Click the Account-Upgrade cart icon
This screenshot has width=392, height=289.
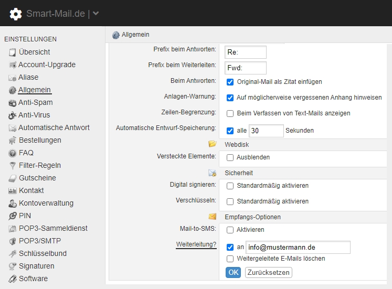[x=12, y=65]
